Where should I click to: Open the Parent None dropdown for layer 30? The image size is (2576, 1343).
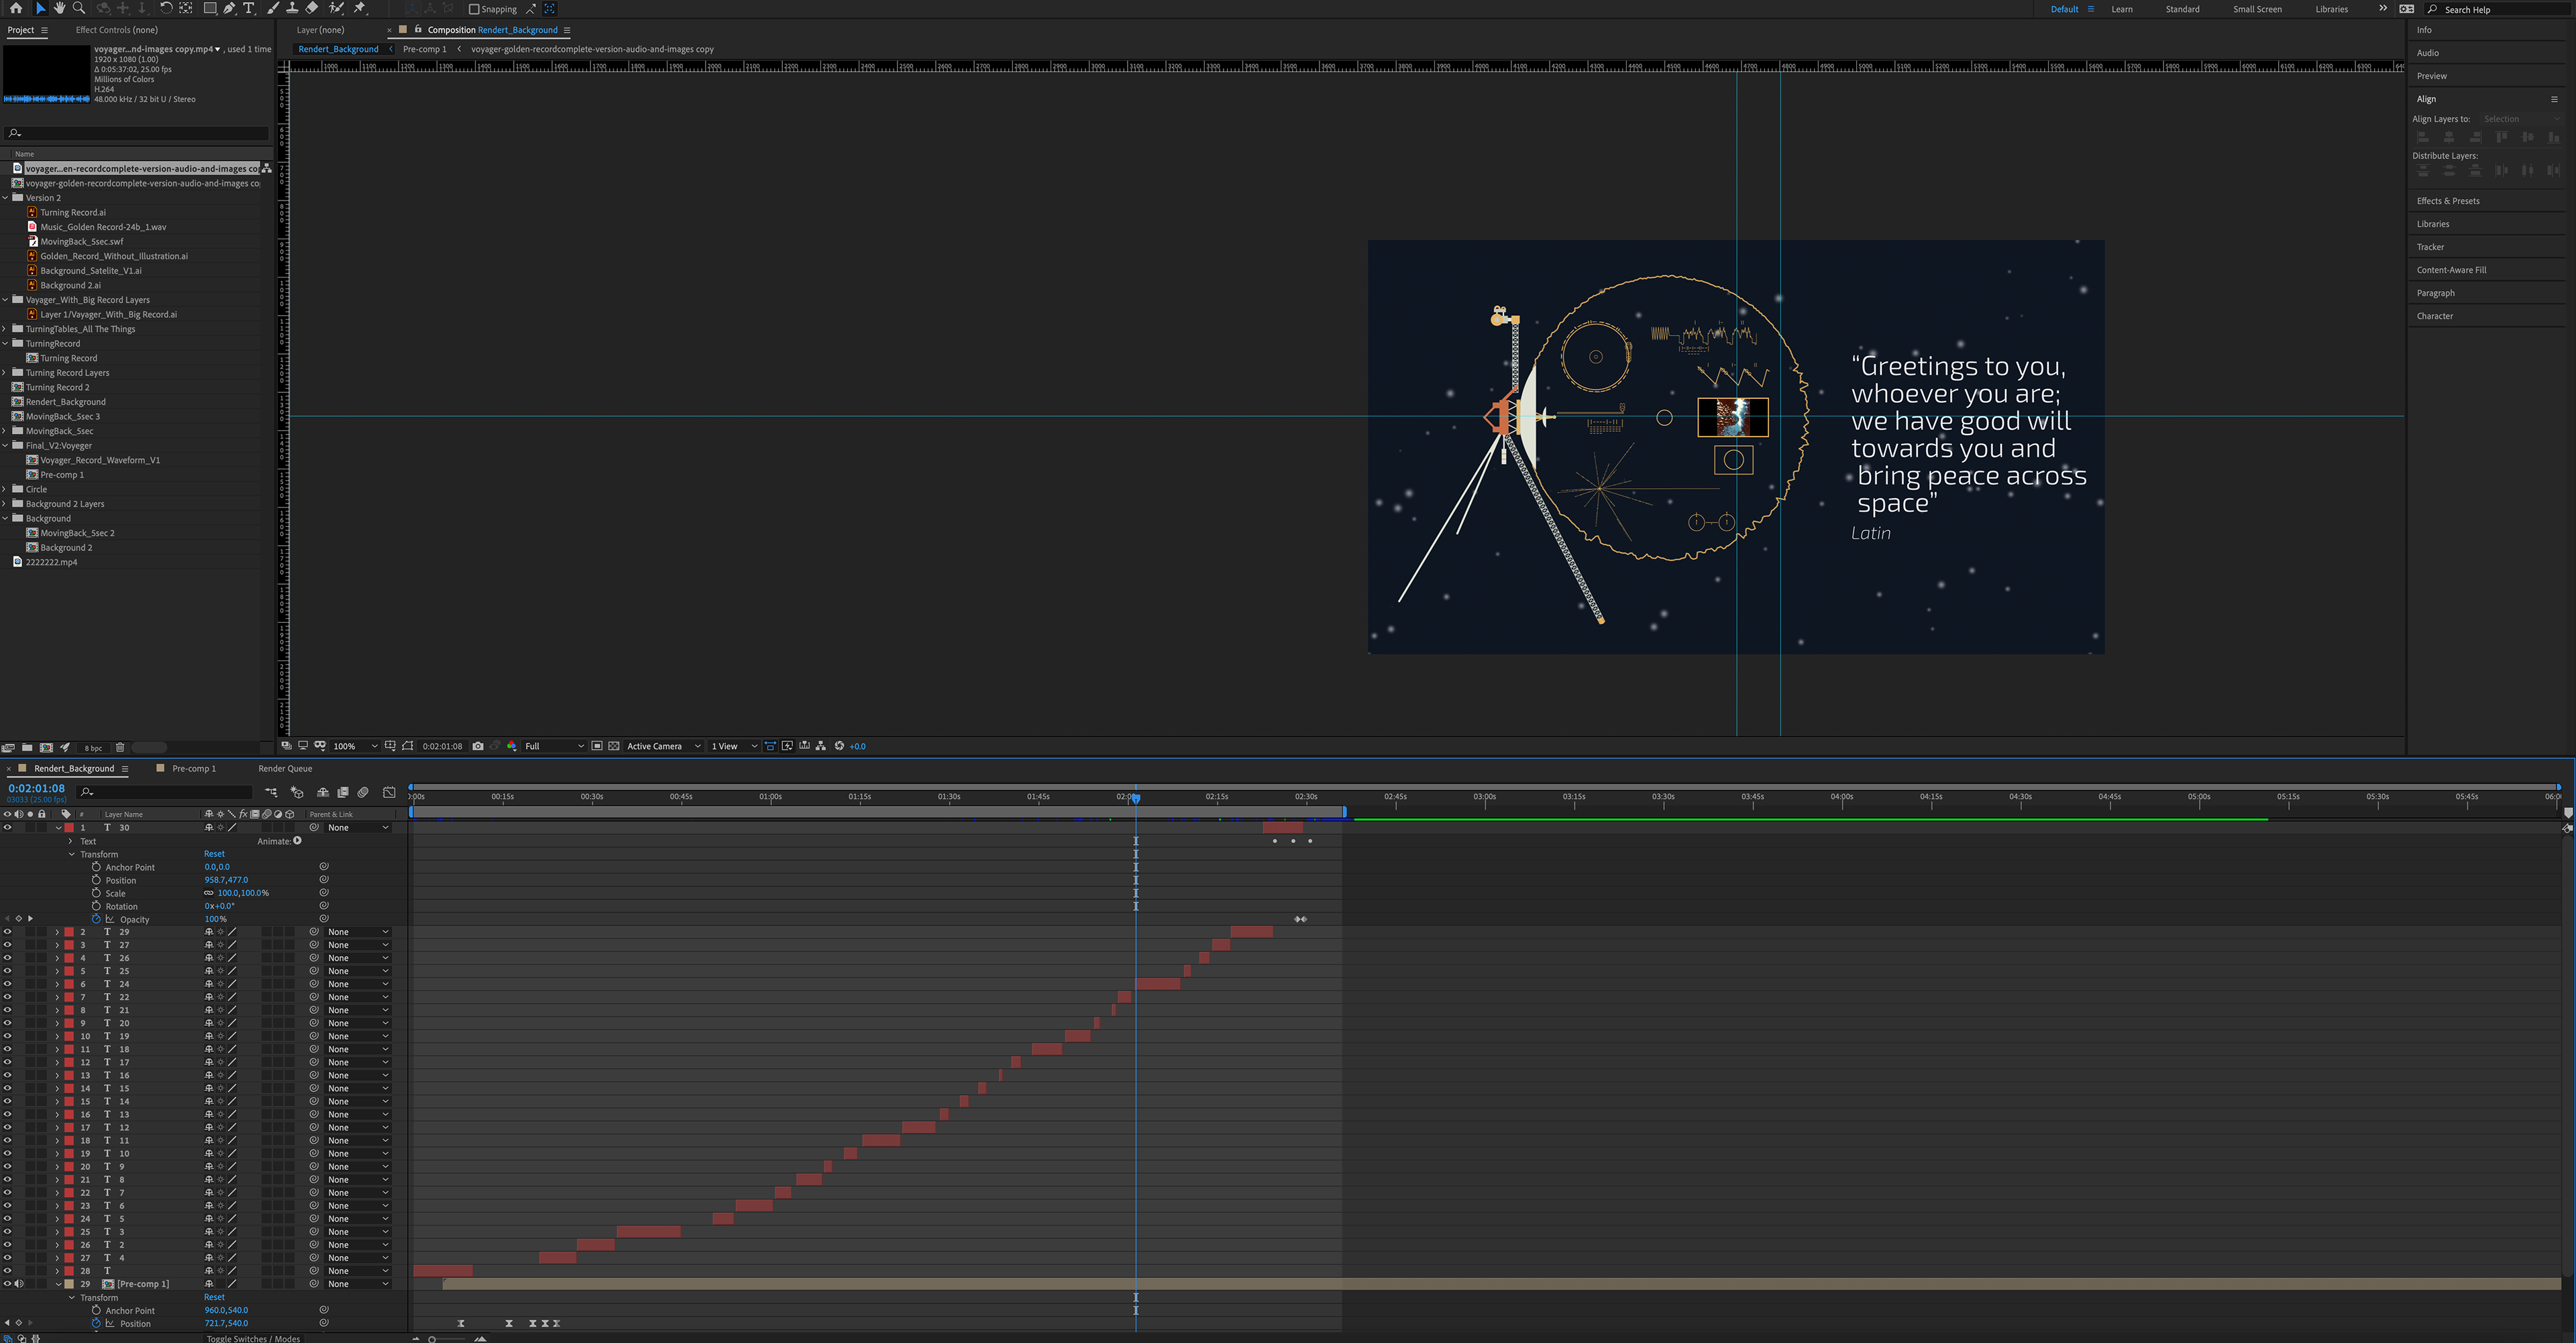pos(358,827)
